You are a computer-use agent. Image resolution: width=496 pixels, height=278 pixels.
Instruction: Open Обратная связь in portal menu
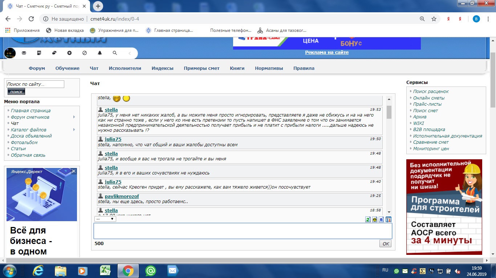click(x=28, y=155)
